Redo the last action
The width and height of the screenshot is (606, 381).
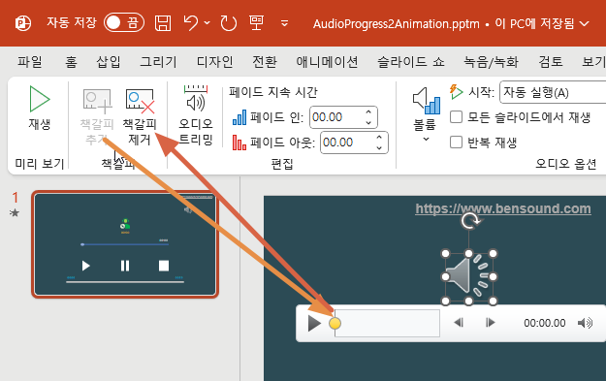pyautogui.click(x=229, y=23)
